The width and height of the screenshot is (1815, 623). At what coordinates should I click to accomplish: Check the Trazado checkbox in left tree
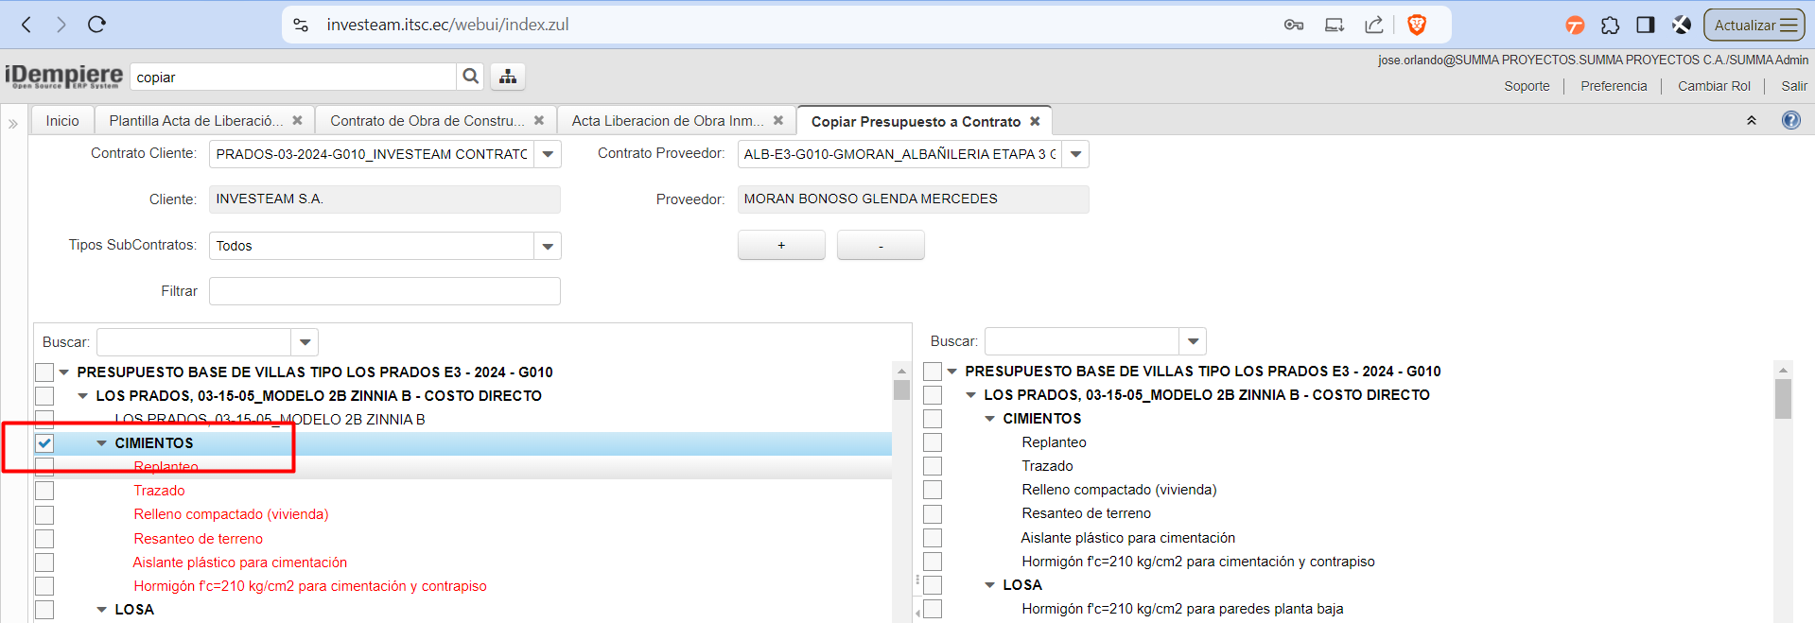[x=44, y=491]
